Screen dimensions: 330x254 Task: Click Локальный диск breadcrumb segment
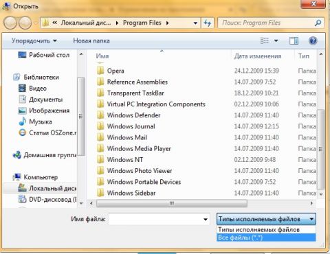click(x=86, y=23)
